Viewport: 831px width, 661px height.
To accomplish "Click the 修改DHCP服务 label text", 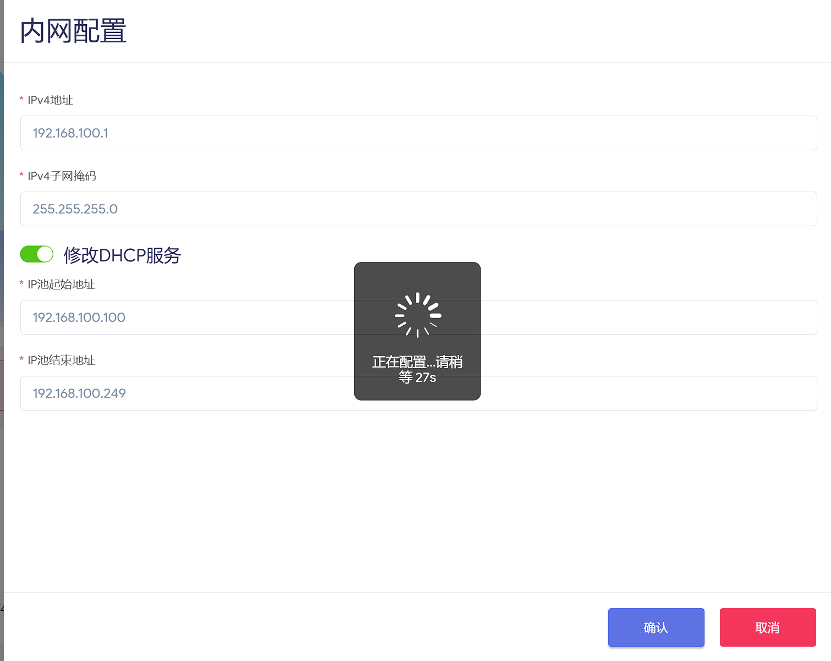I will pyautogui.click(x=122, y=255).
